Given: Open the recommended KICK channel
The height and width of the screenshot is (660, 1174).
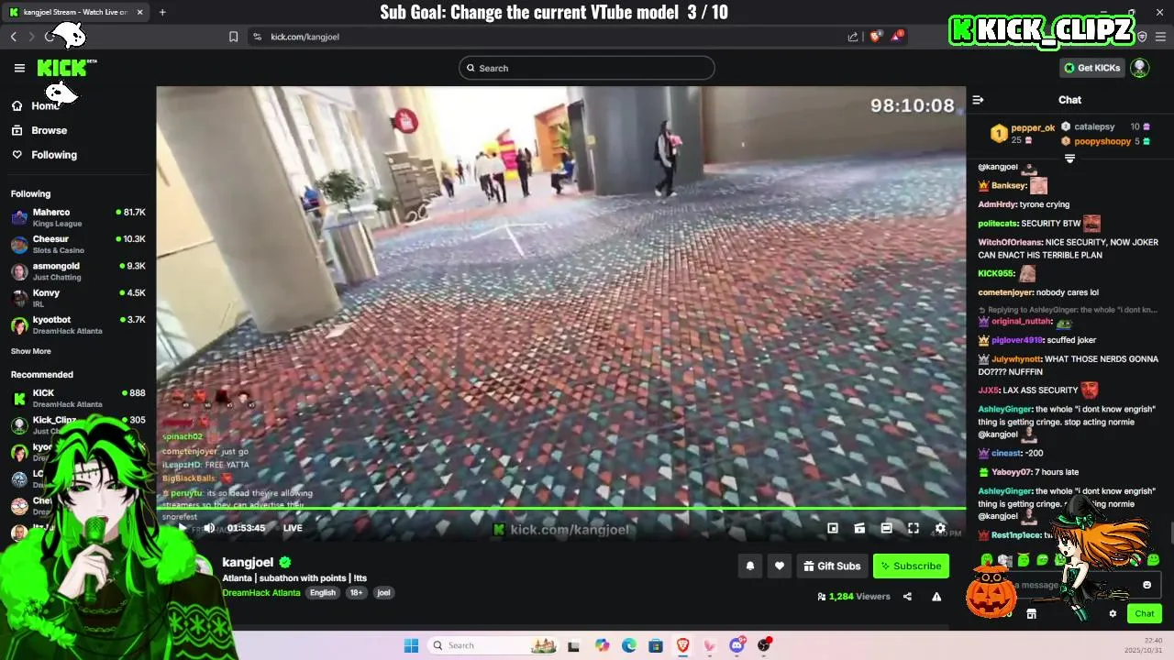Looking at the screenshot, I should [x=78, y=398].
